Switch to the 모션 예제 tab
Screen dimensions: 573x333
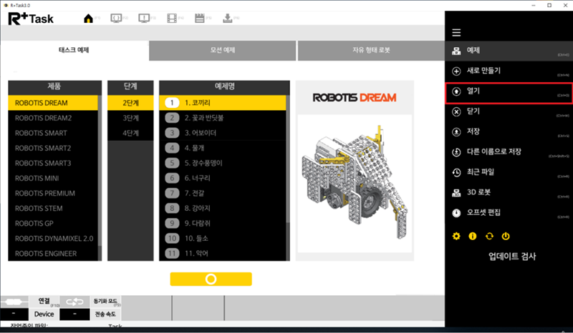click(223, 51)
